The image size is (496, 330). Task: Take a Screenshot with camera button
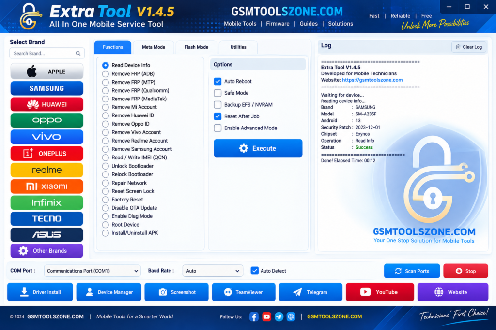pos(176,292)
